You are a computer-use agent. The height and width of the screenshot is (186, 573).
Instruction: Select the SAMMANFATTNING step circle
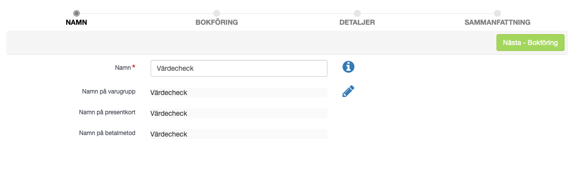pos(497,13)
